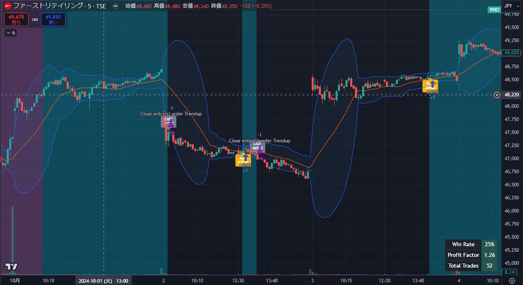Click the red Fast Retailing symbol logo
The width and height of the screenshot is (523, 285).
(x=7, y=6)
